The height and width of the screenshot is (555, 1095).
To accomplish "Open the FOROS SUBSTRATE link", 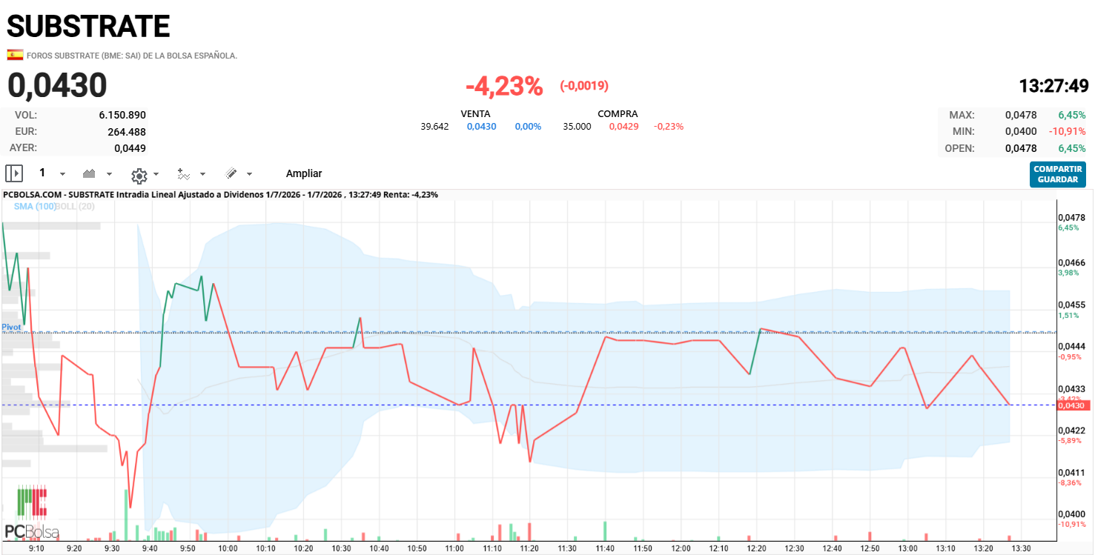I will point(132,56).
